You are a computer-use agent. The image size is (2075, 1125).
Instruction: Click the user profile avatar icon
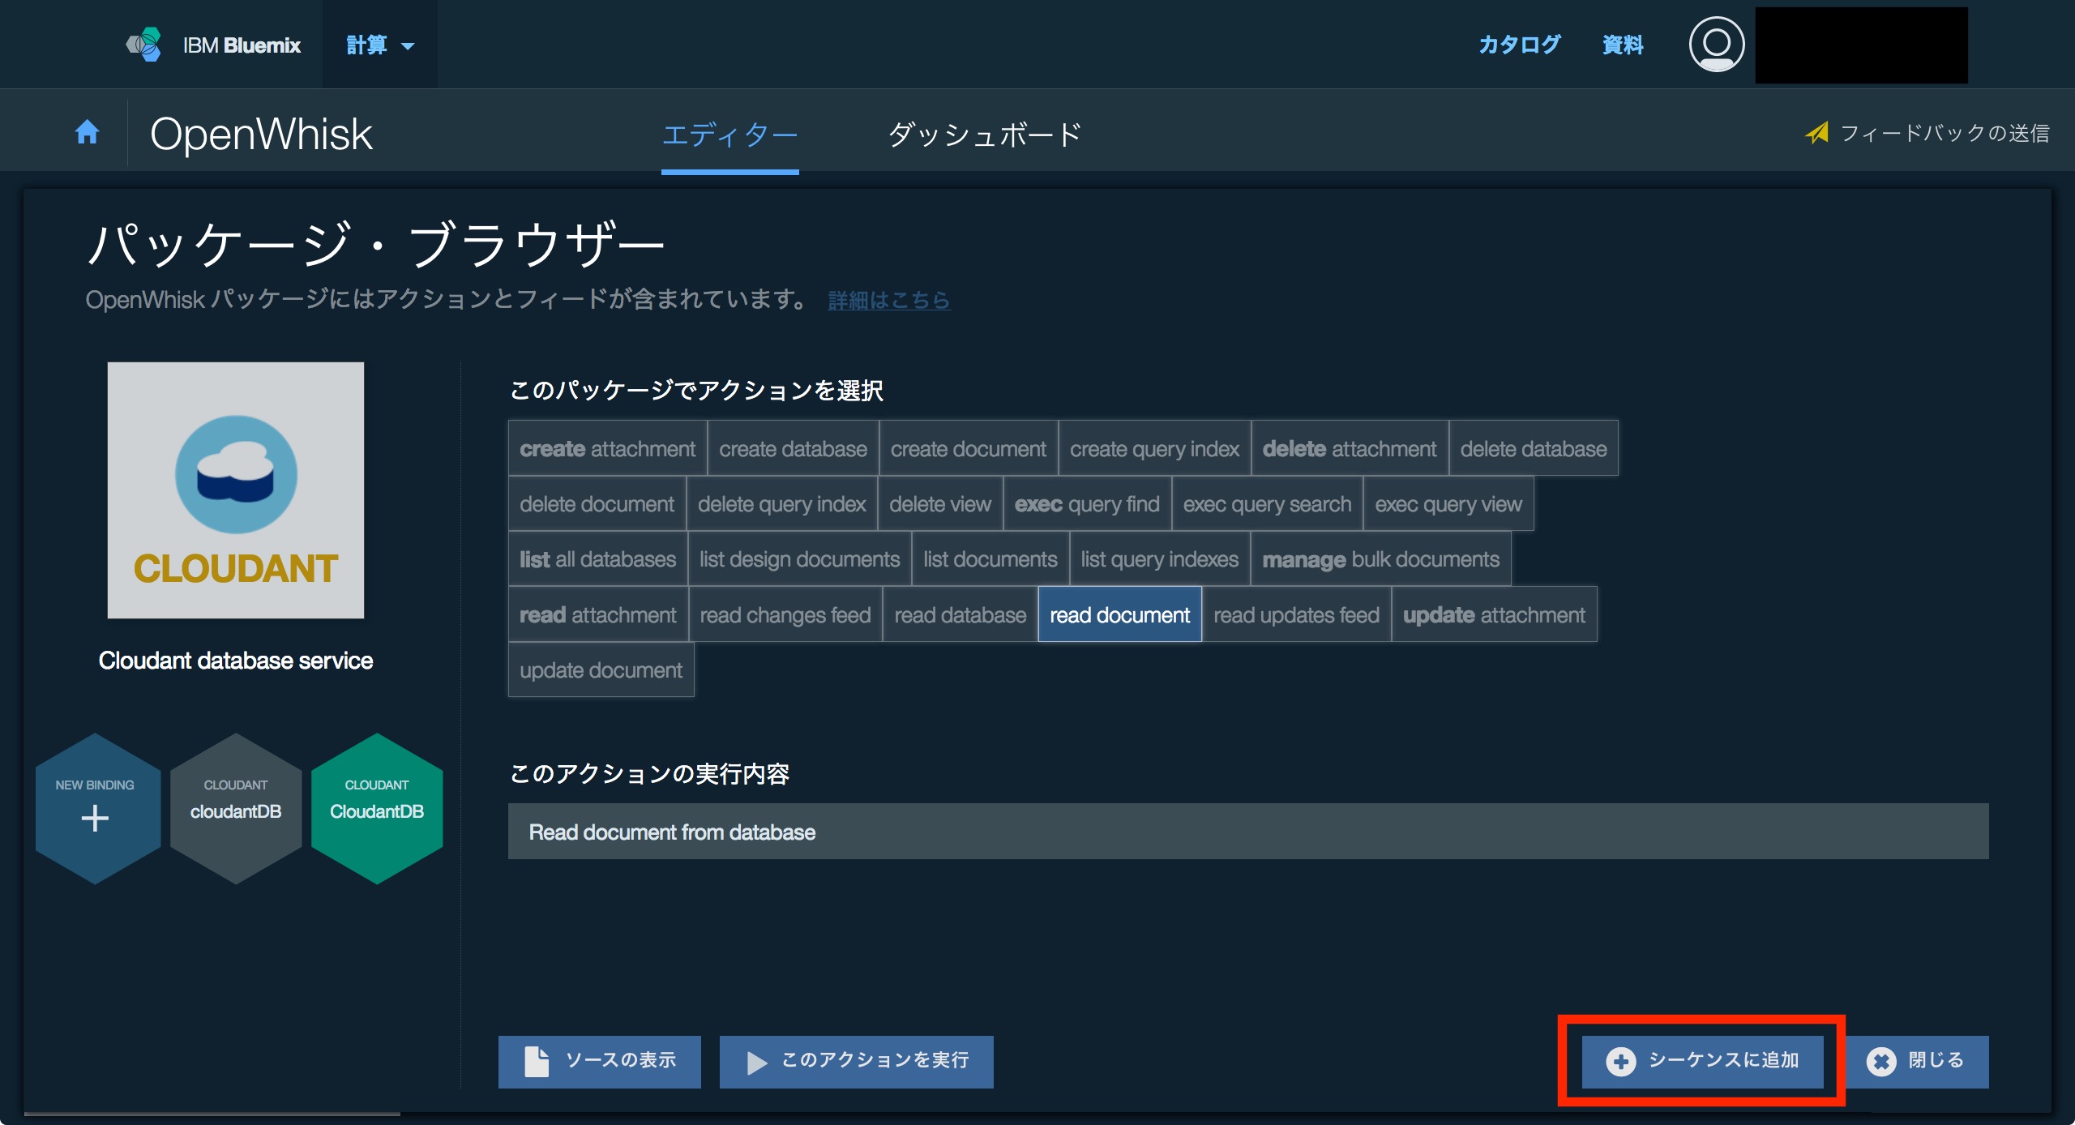pos(1716,45)
